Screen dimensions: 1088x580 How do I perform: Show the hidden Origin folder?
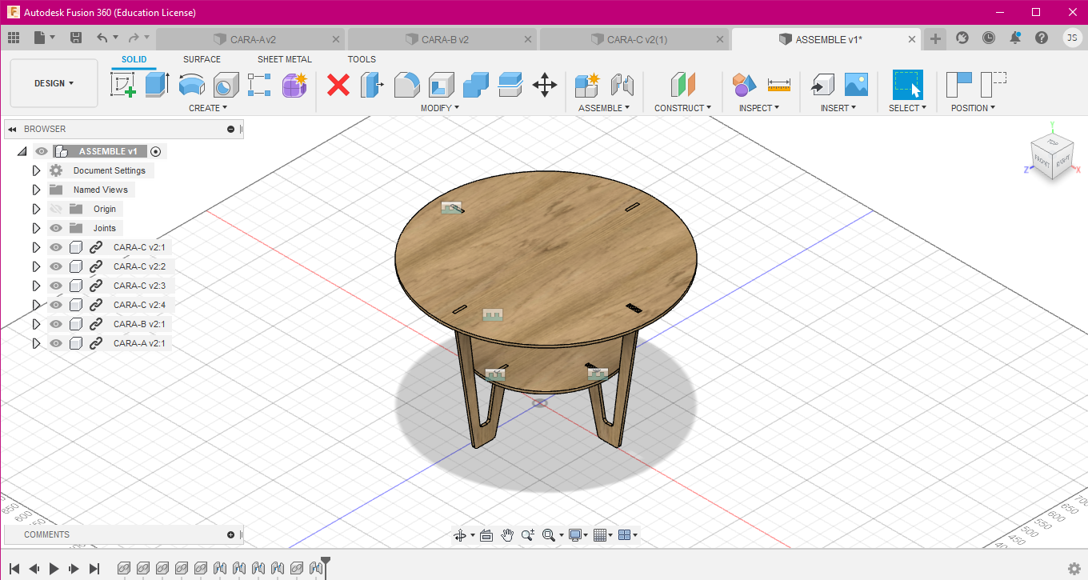pyautogui.click(x=56, y=209)
